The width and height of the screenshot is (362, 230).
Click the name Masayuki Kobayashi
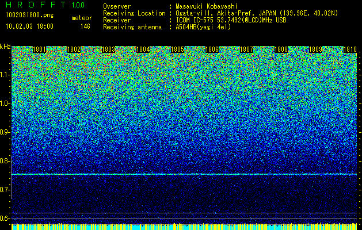[207, 6]
